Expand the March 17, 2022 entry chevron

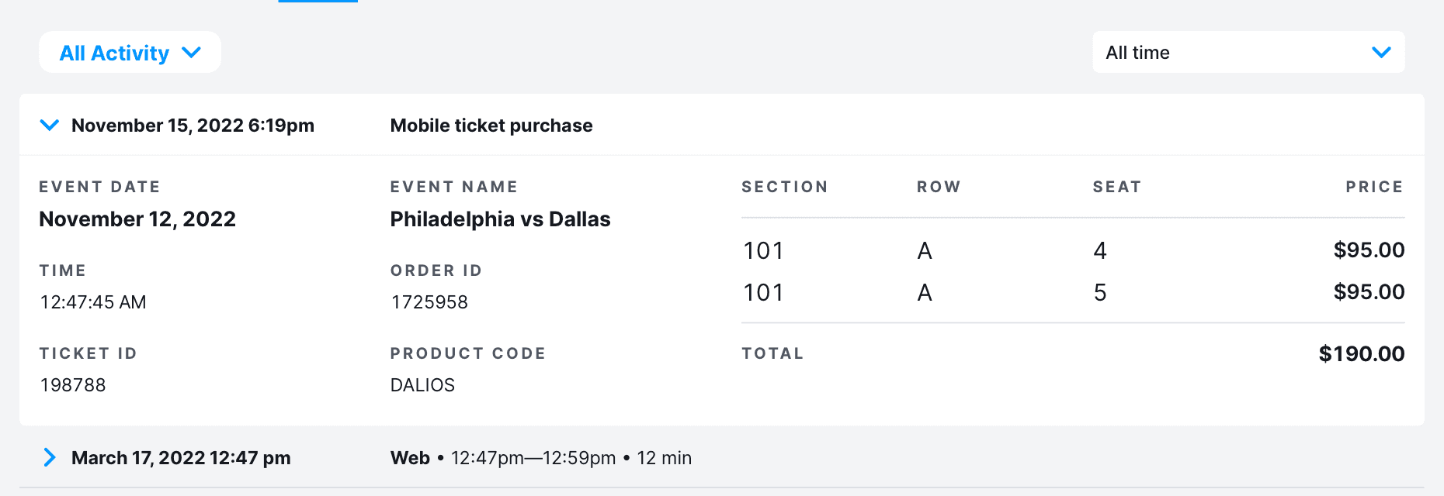coord(50,458)
